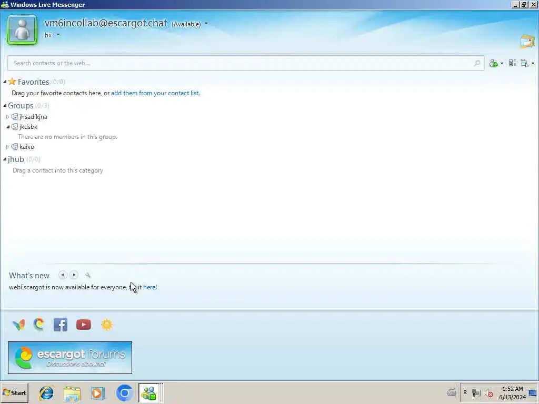Collapse the Groups category

5,105
